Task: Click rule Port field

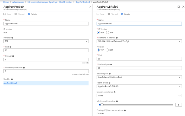Action: pos(139,59)
